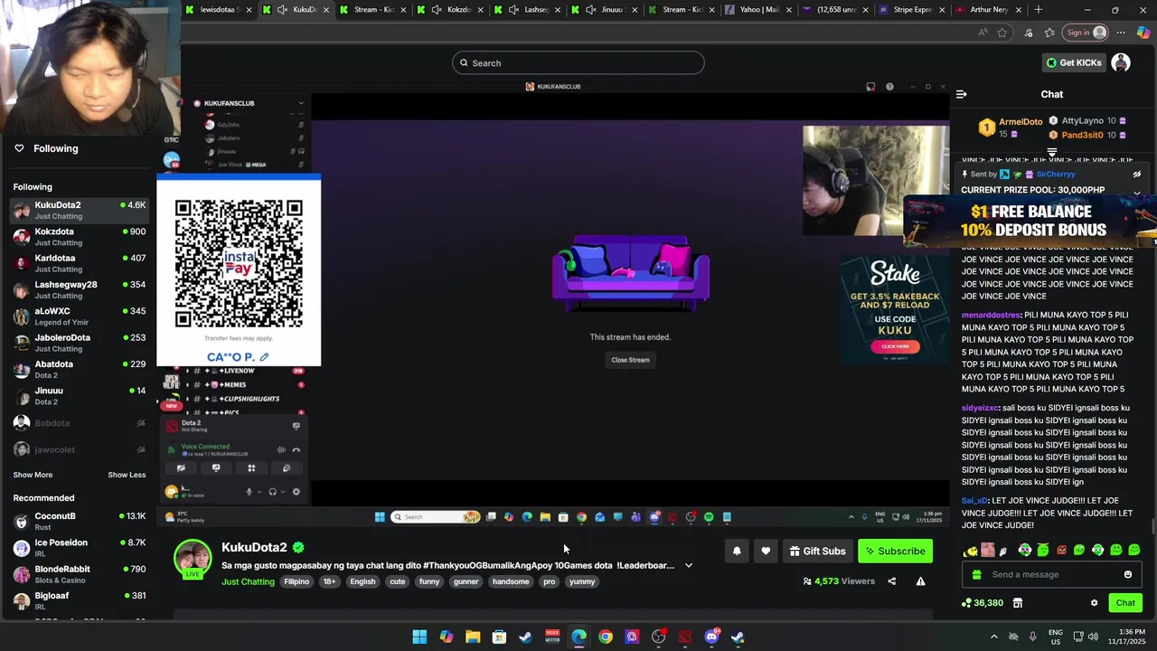The image size is (1157, 651).
Task: Mute the KukuDo browser tab audio
Action: [282, 10]
